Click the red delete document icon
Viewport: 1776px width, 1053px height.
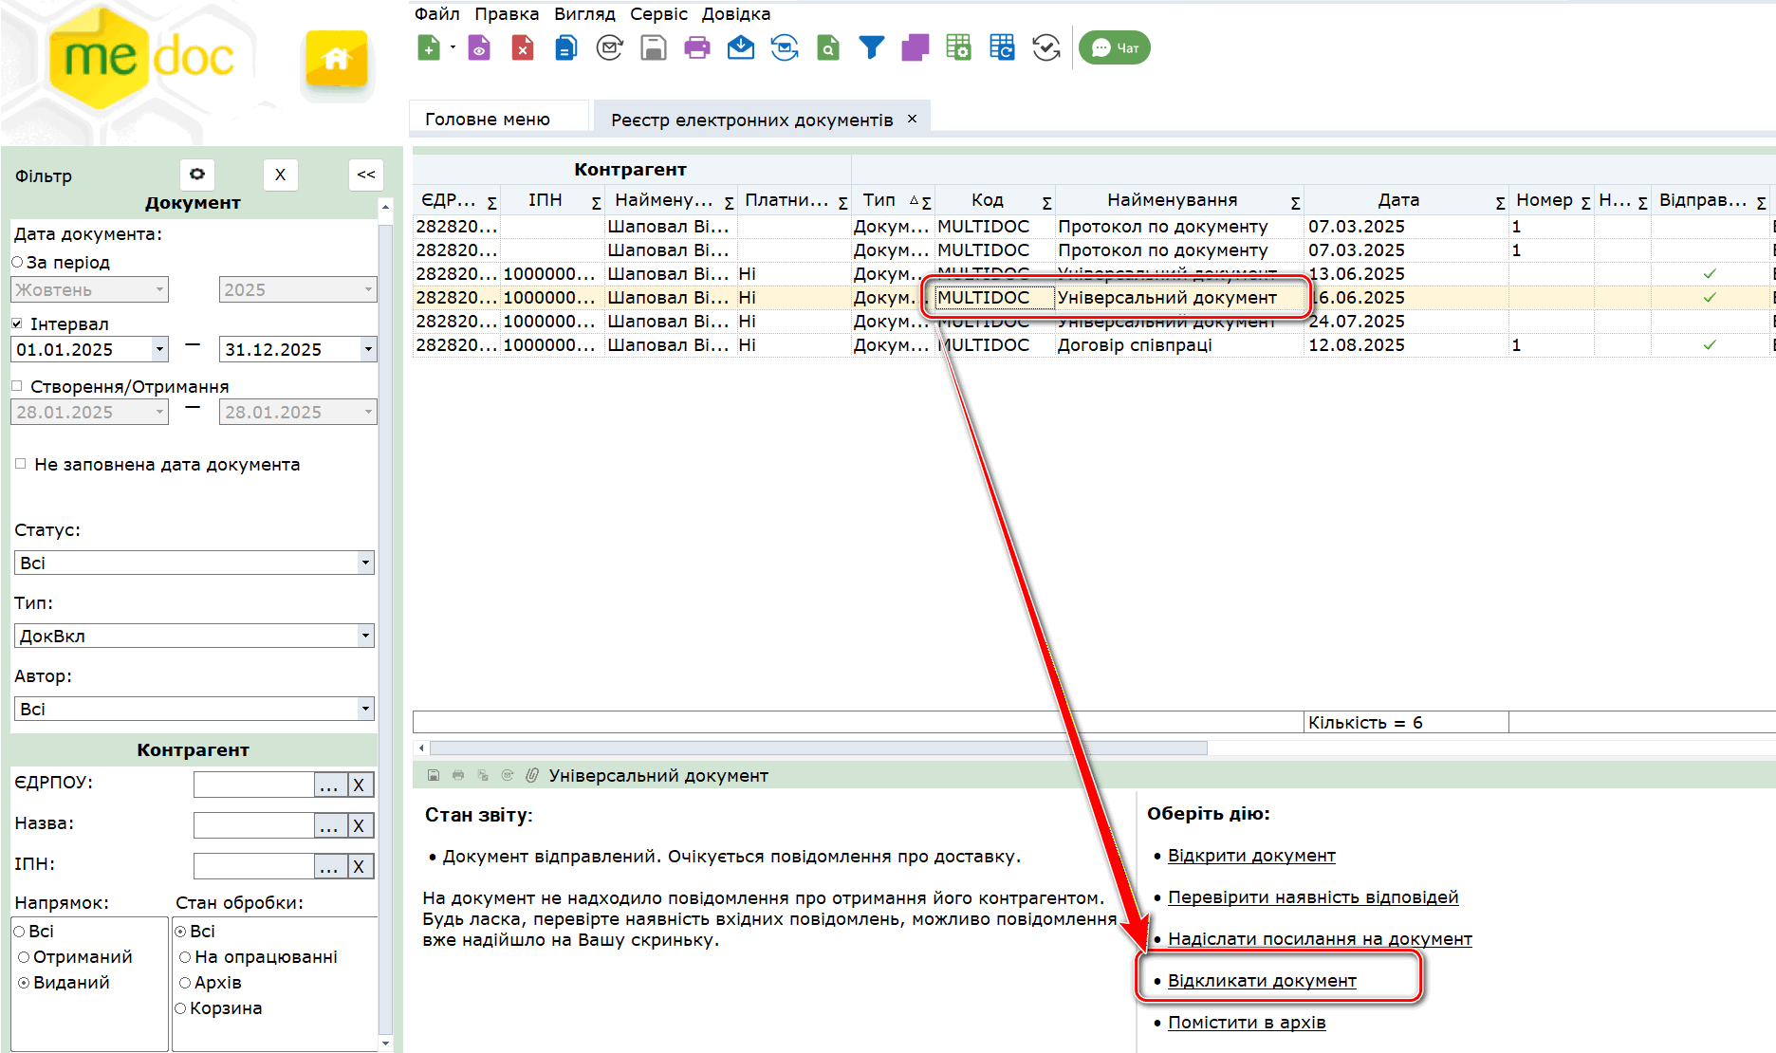(522, 47)
